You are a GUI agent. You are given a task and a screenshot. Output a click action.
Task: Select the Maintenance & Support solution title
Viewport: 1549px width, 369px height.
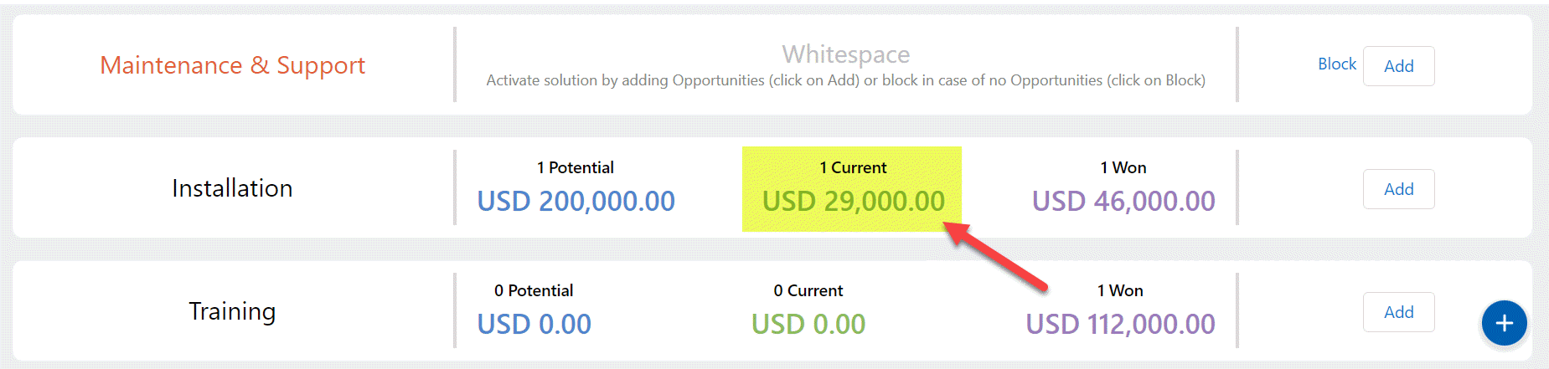pyautogui.click(x=232, y=65)
